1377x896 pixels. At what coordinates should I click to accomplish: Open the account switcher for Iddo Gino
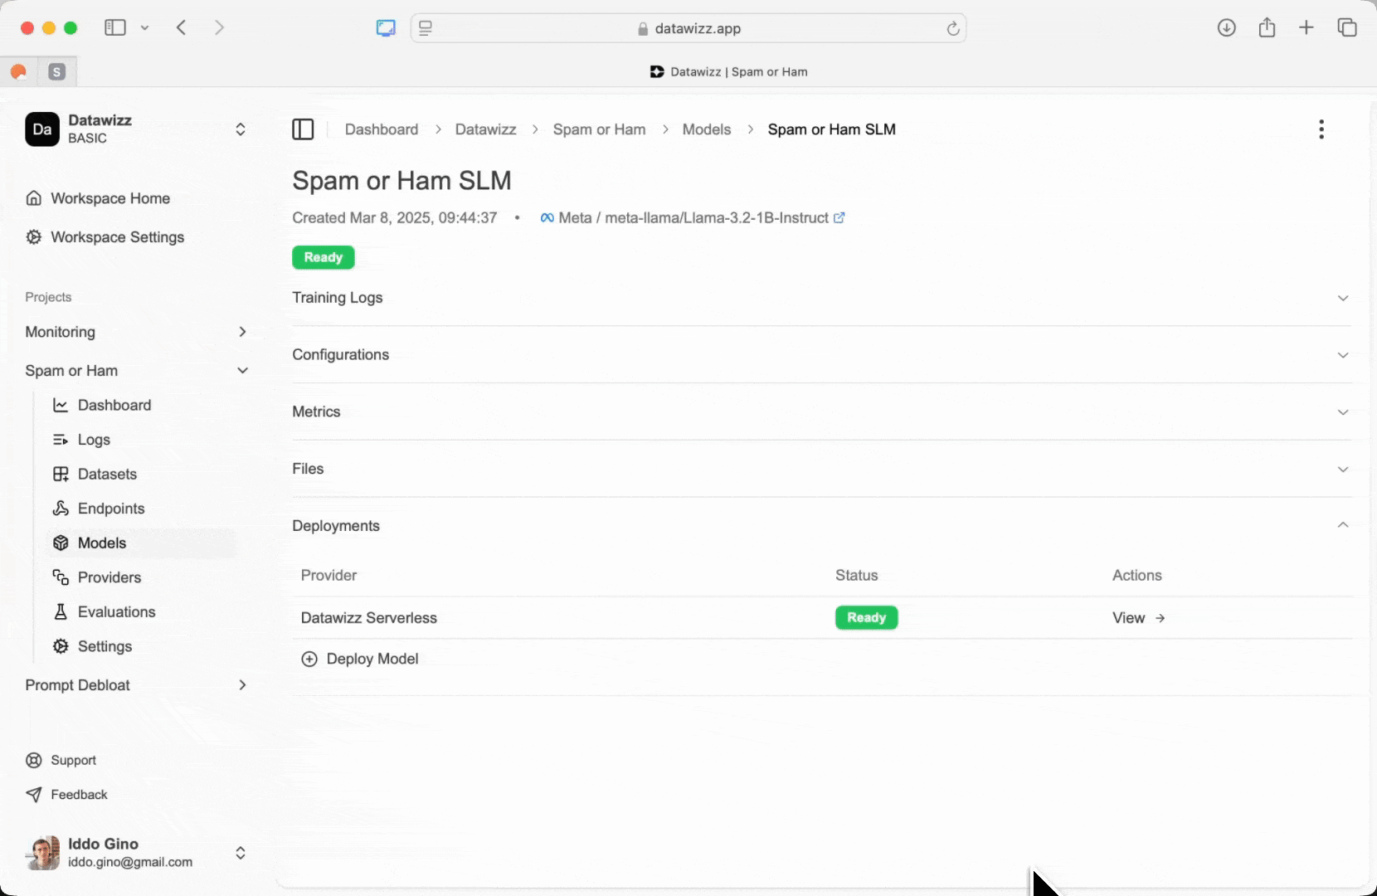tap(240, 852)
